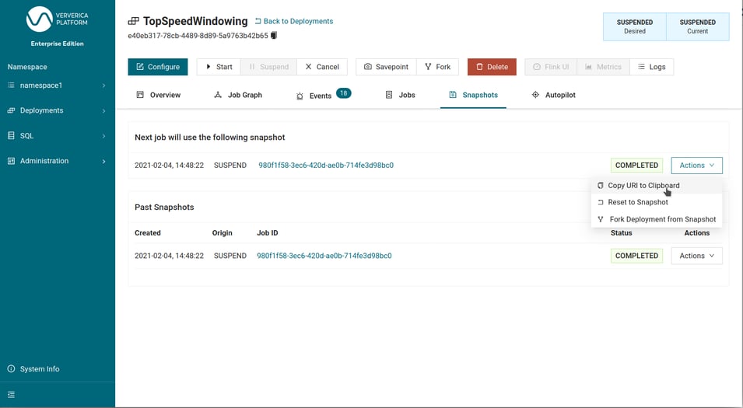This screenshot has width=743, height=408.
Task: Click Enterprise Edition label
Action: pos(57,44)
